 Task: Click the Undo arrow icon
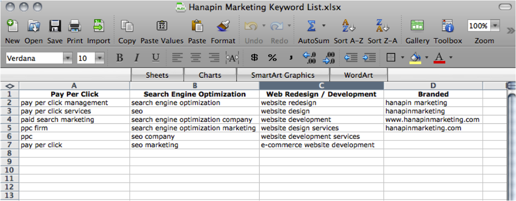252,26
